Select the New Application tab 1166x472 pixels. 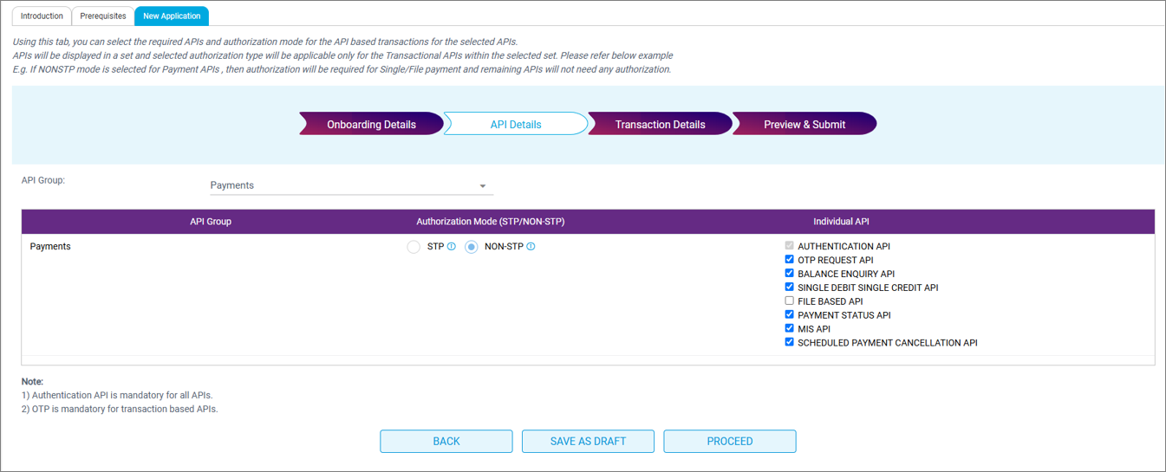(172, 16)
